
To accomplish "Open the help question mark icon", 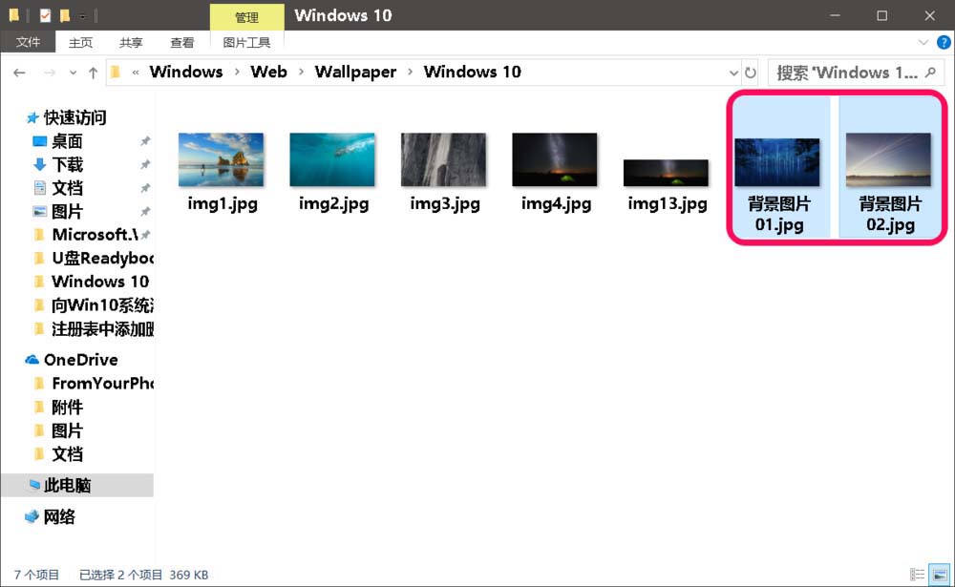I will [x=944, y=42].
